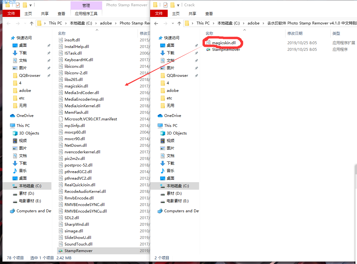Open 3D Objects in left navigation pane
Image resolution: width=357 pixels, height=264 pixels.
click(x=29, y=133)
